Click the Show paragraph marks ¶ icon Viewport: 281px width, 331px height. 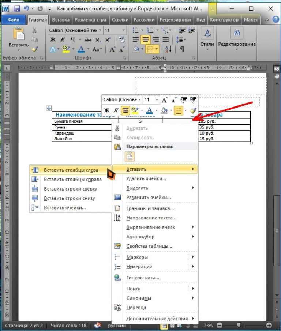[x=182, y=49]
